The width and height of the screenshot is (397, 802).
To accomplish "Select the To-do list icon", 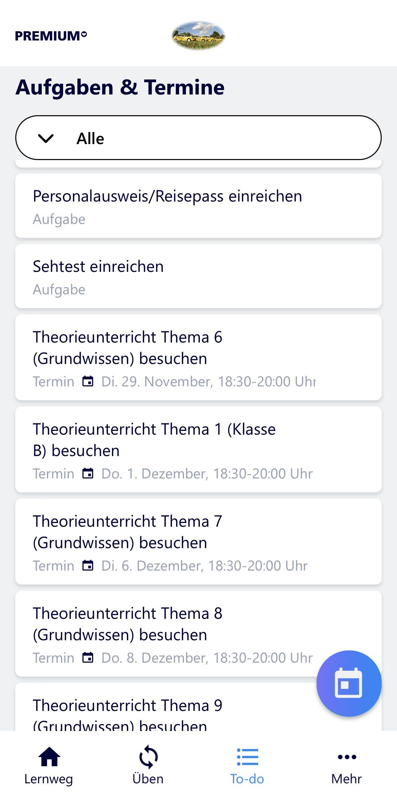I will pos(247,757).
